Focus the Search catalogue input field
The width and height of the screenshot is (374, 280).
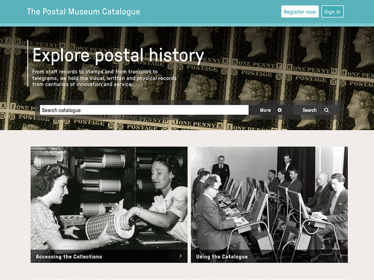pyautogui.click(x=144, y=110)
